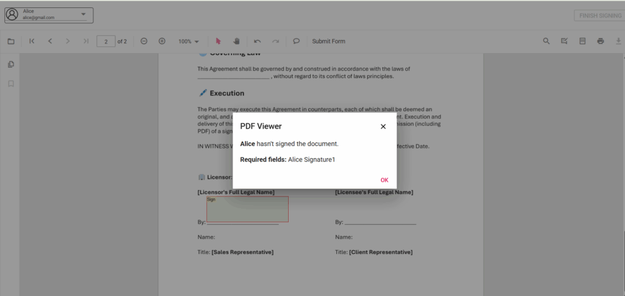
Task: Add a comment with speech bubble icon
Action: tap(296, 41)
